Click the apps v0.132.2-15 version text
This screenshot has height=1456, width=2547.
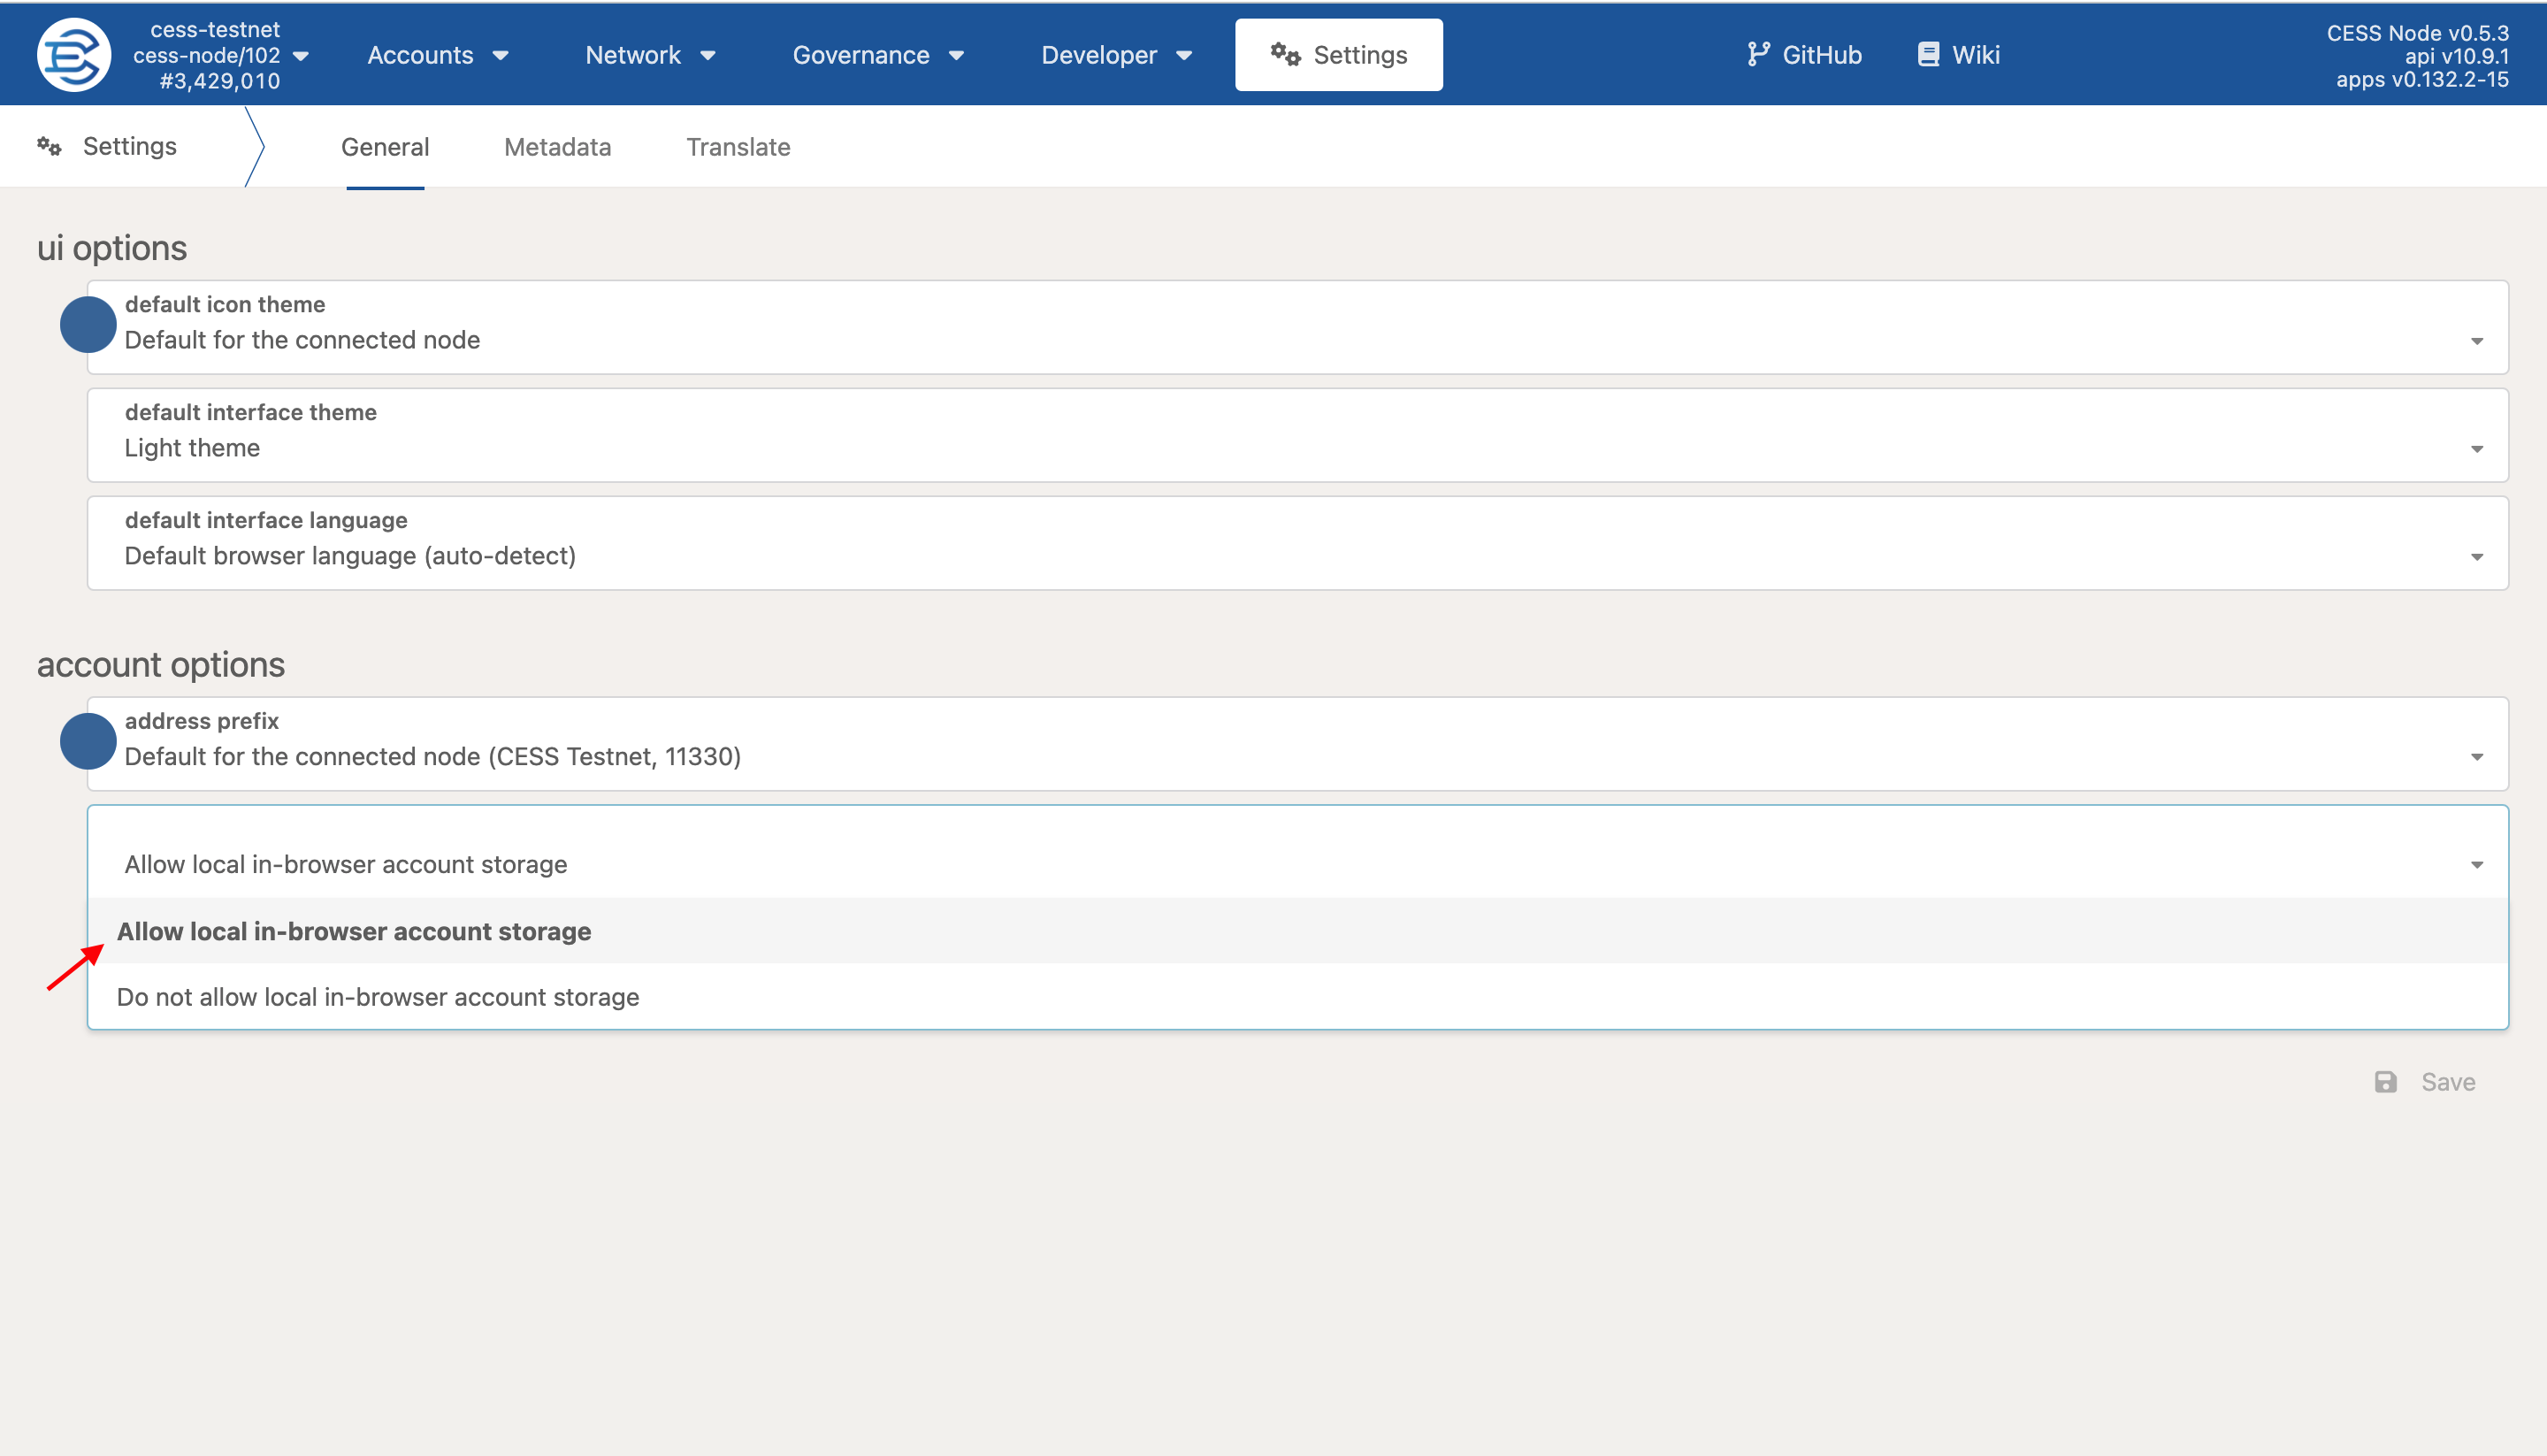(2422, 79)
